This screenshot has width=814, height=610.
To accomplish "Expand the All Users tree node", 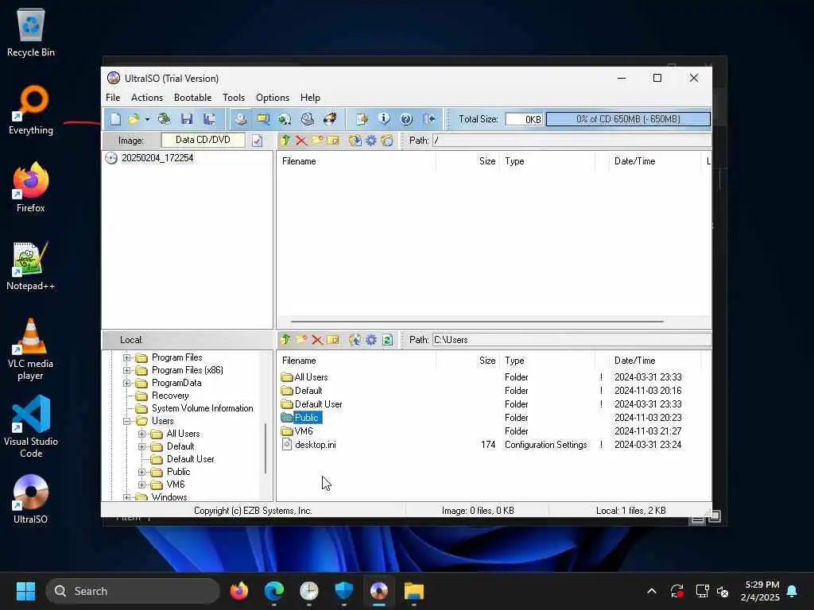I will tap(141, 434).
